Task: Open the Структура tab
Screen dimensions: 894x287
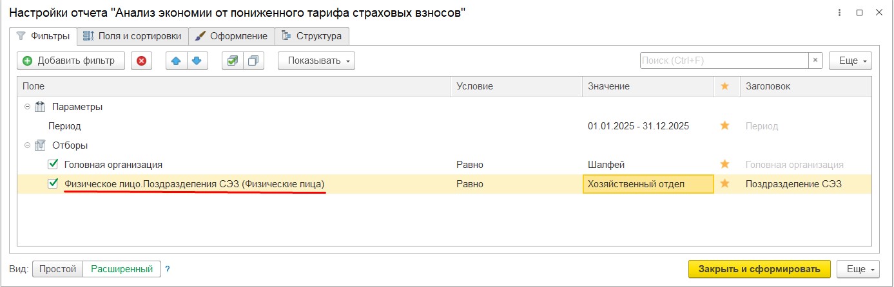Action: pos(312,36)
